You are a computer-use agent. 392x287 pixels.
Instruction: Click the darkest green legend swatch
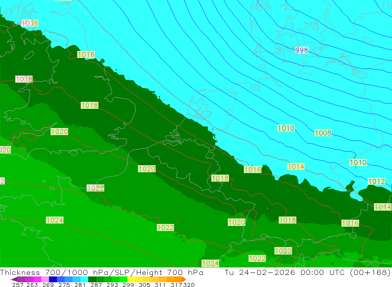[92, 279]
